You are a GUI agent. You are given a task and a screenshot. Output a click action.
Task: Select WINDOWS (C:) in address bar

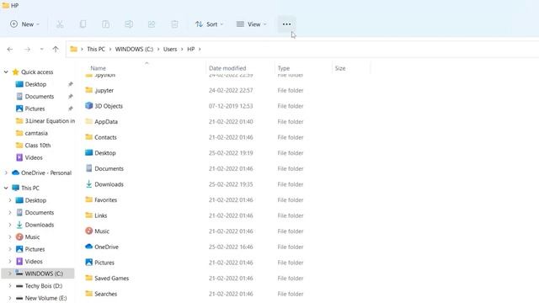point(134,49)
